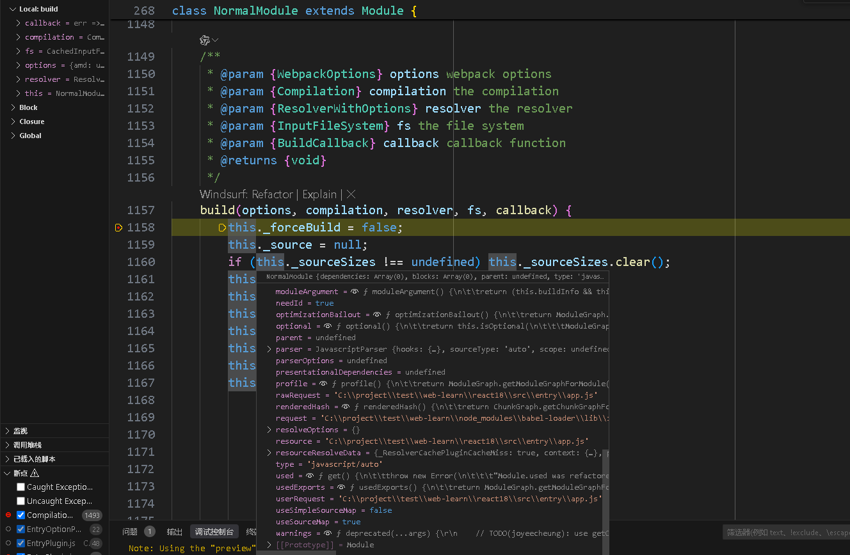Screen dimensions: 850x555
Task: Open the Windsurf icon dropdown chevron
Action: point(215,40)
